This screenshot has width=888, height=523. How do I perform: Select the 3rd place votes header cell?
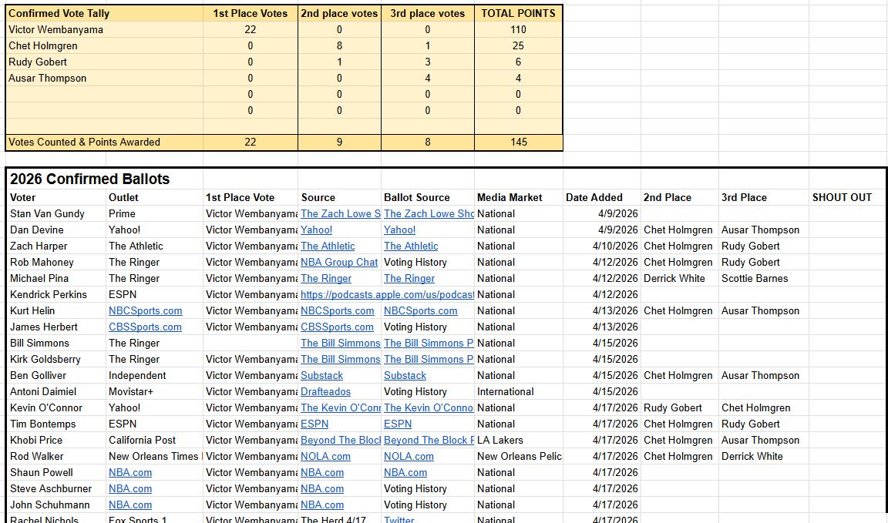(x=428, y=13)
